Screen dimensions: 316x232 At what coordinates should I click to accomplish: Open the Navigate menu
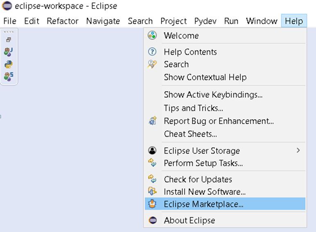[x=103, y=21]
